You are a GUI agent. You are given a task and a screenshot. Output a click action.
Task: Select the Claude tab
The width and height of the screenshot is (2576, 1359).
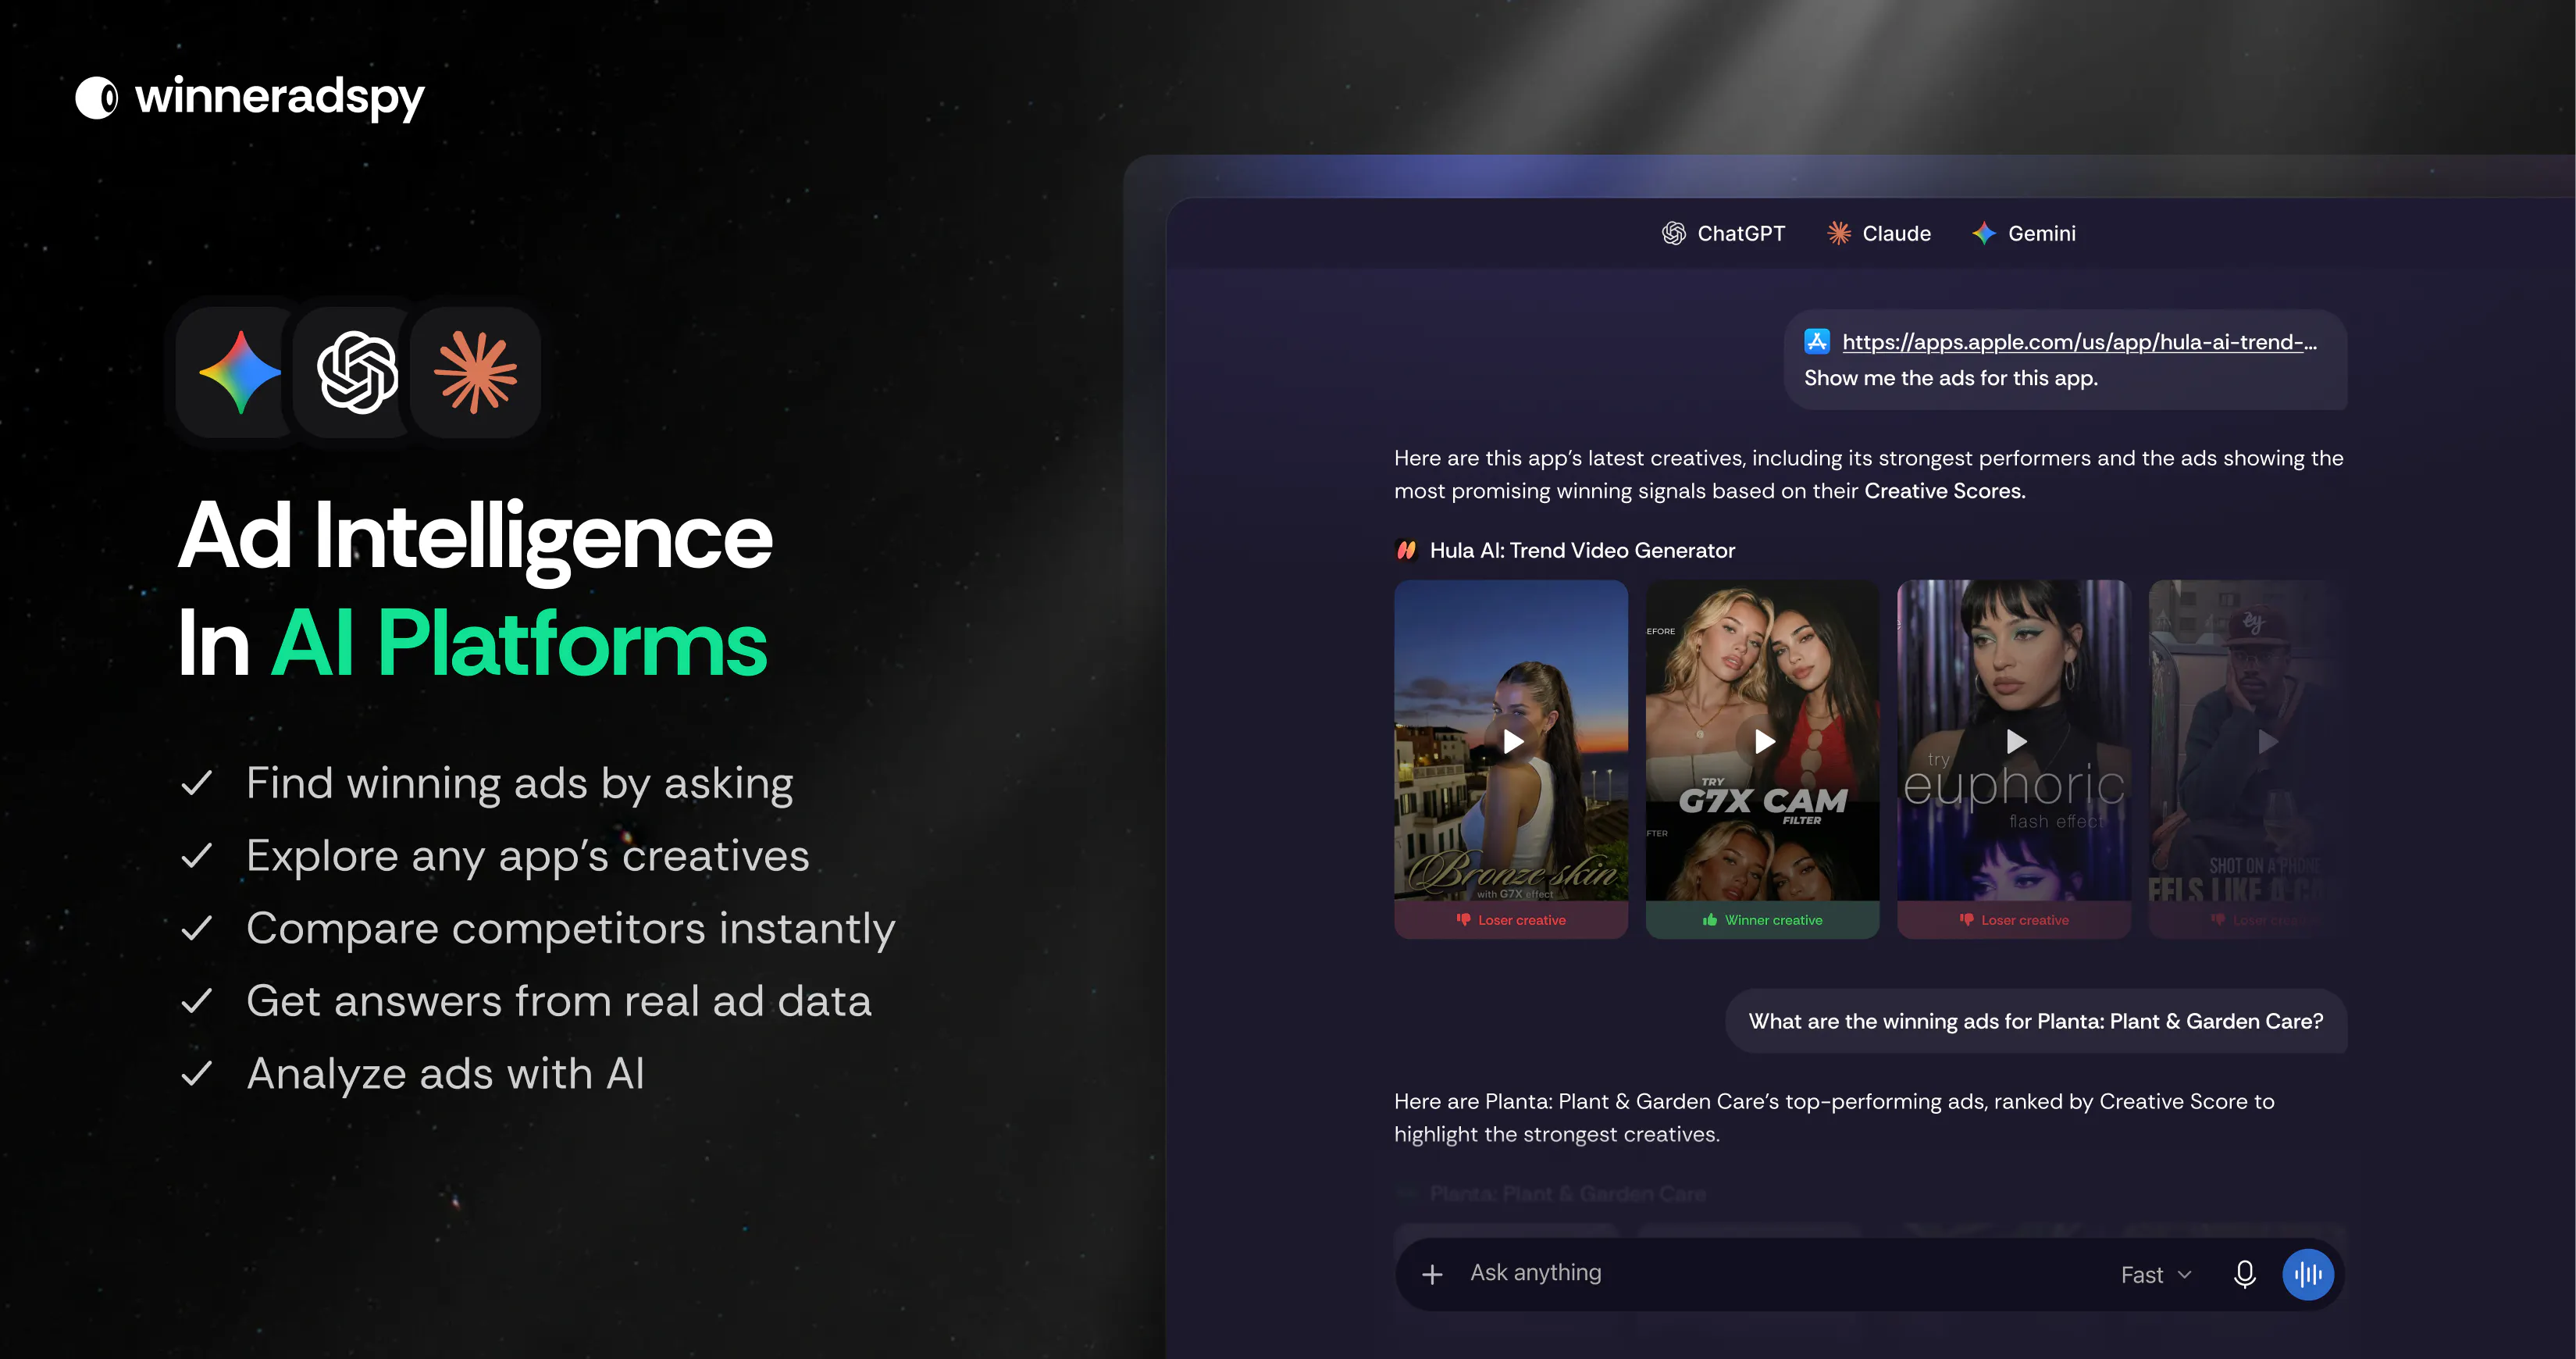1879,233
